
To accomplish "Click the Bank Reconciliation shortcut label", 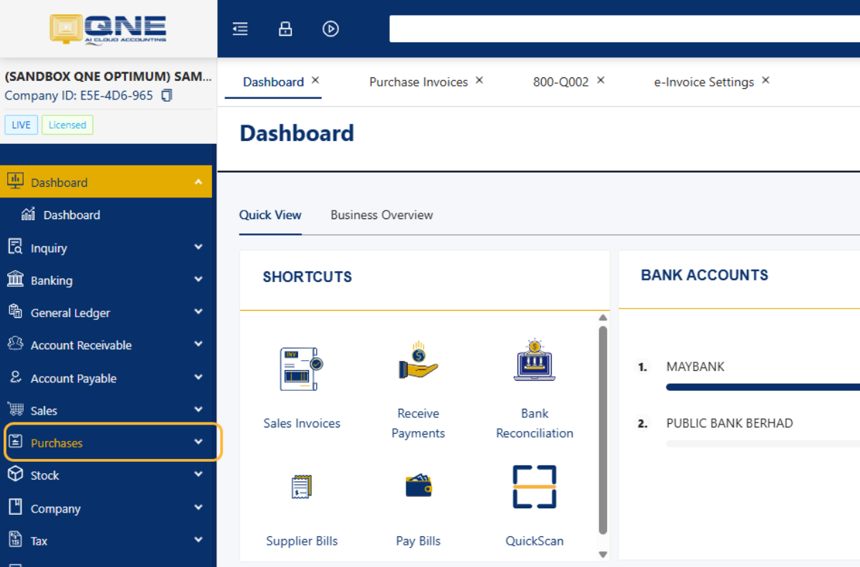I will coord(535,423).
